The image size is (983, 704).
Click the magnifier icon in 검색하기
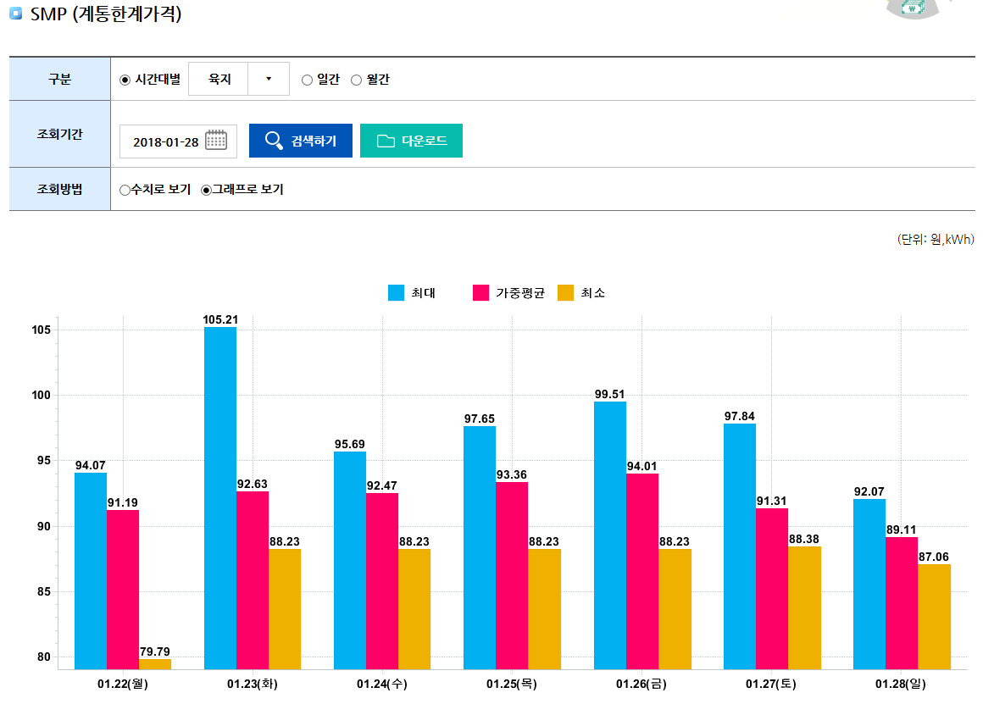point(274,141)
